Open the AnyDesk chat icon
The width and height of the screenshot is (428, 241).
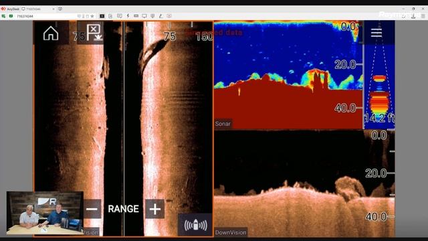[119, 16]
